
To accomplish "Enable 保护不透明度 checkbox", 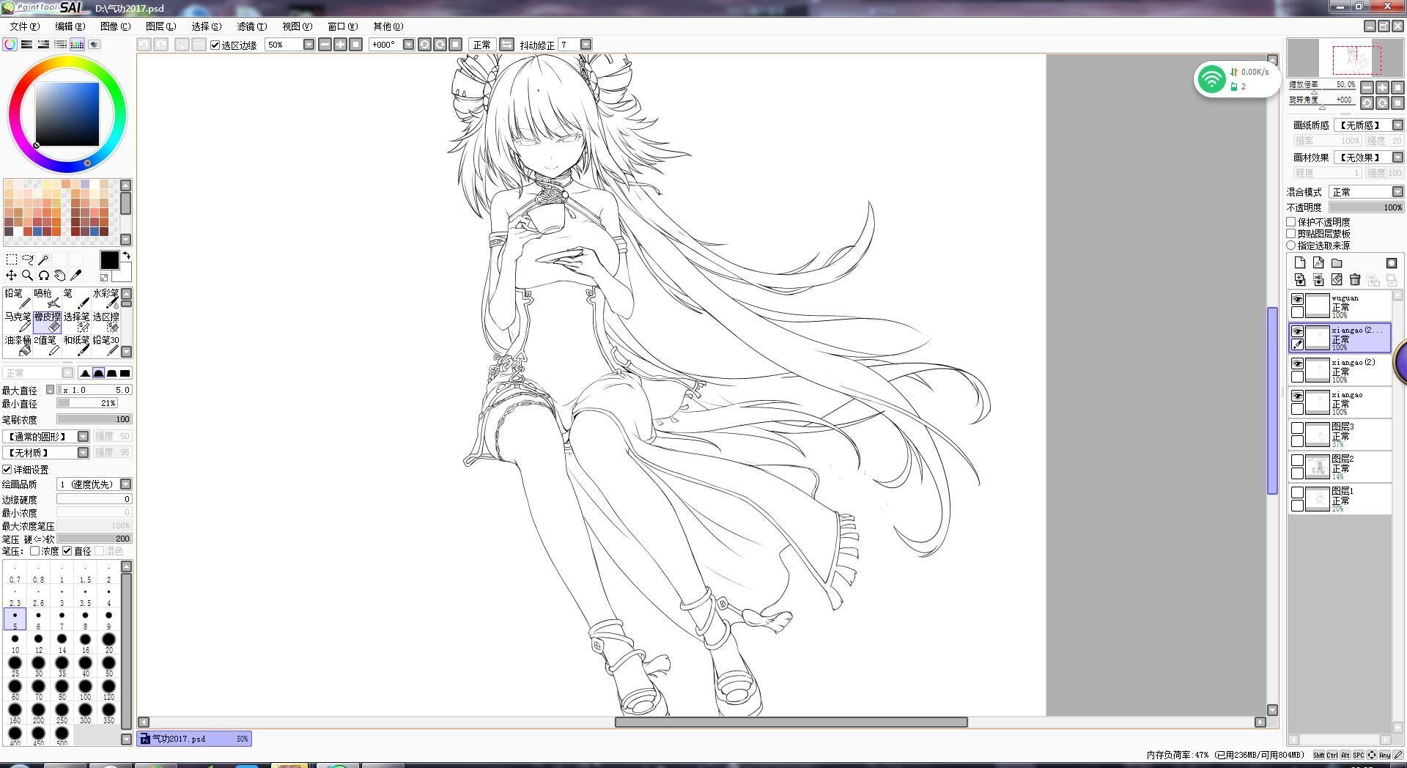I will (1292, 222).
